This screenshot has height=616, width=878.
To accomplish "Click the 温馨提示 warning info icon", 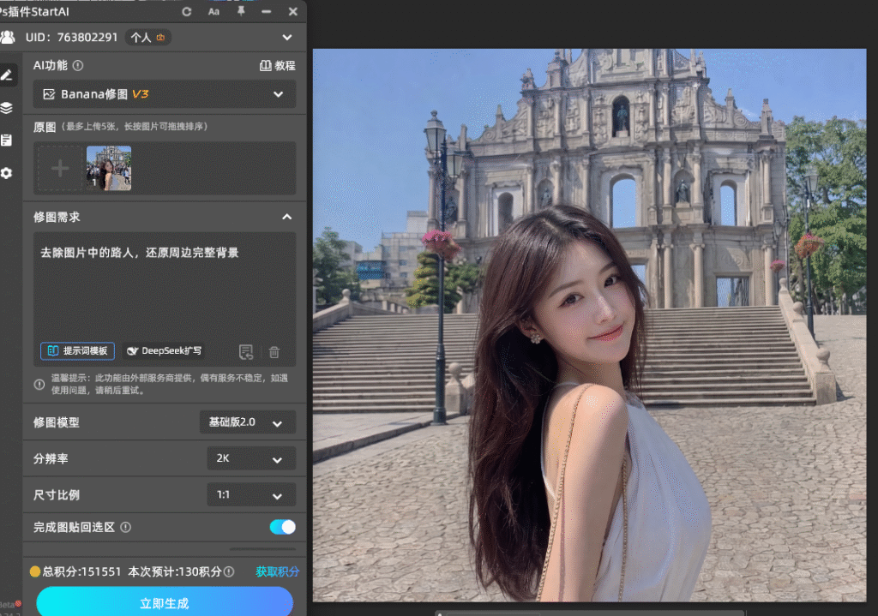I will 39,385.
